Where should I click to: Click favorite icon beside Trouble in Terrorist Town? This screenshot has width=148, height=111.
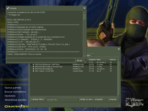(33, 67)
